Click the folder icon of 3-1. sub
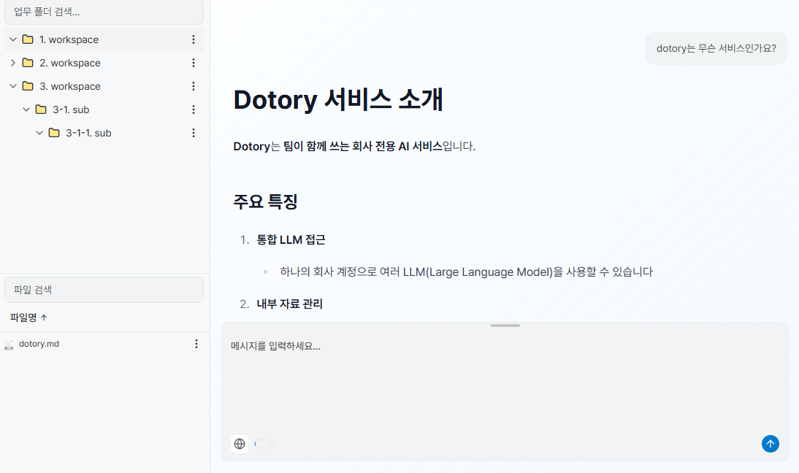This screenshot has width=799, height=473. [x=42, y=109]
